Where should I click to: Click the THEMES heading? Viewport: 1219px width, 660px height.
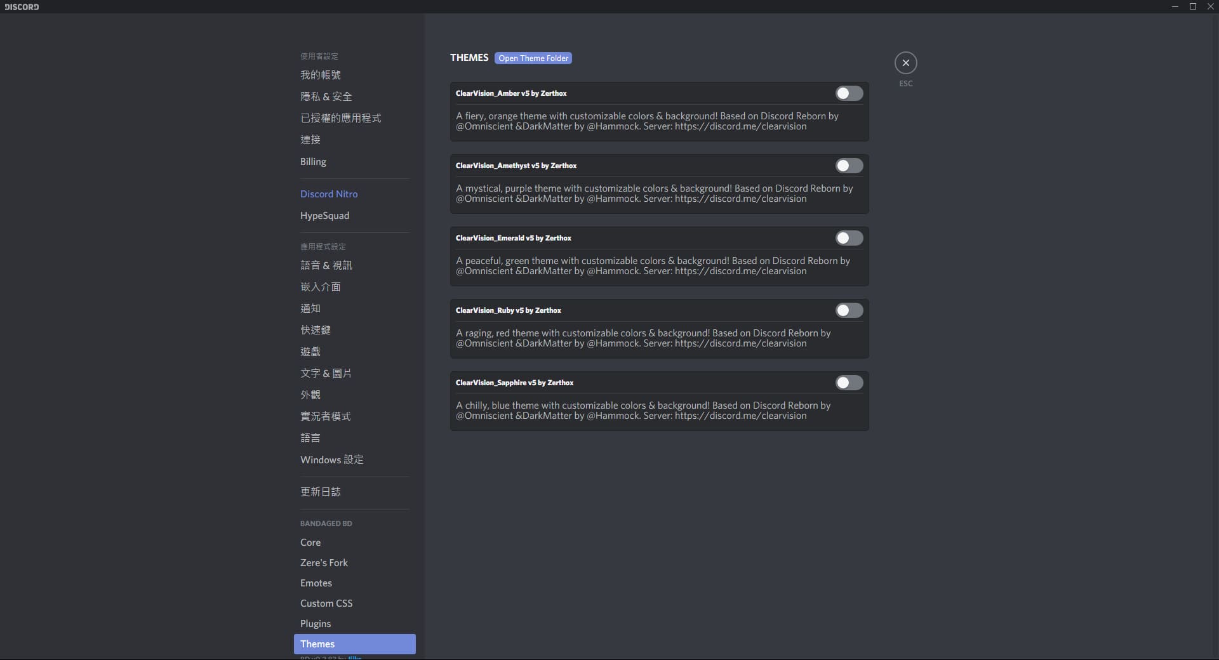tap(469, 58)
